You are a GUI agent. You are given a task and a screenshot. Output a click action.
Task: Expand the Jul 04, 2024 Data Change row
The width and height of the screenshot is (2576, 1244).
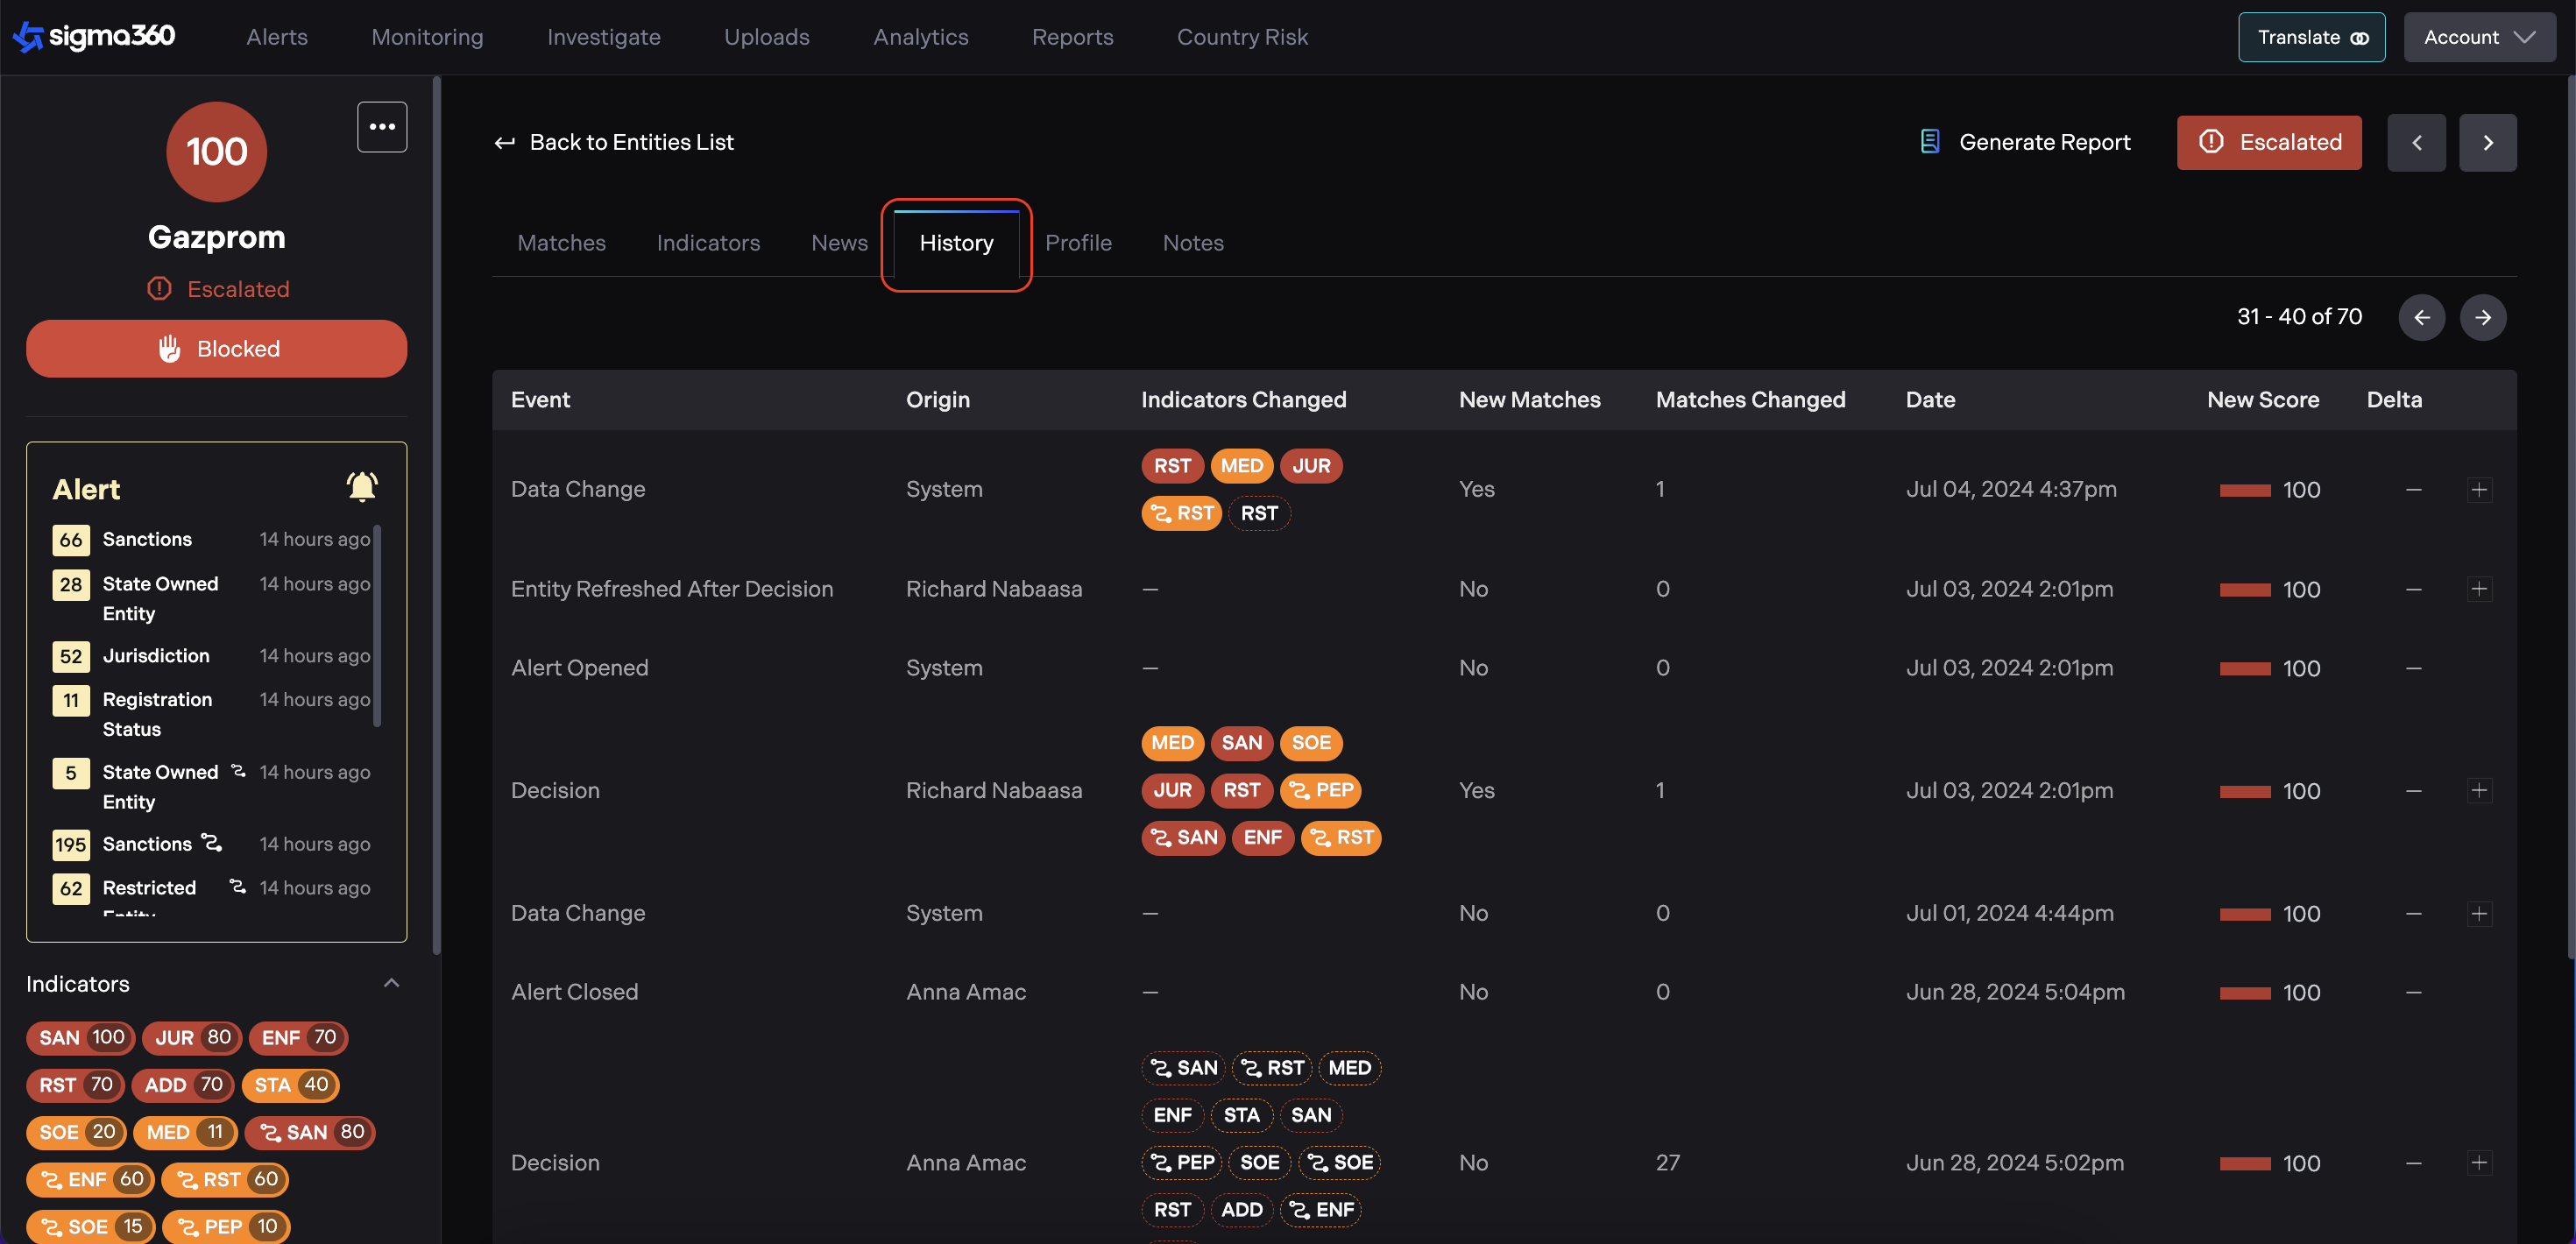[x=2478, y=490]
